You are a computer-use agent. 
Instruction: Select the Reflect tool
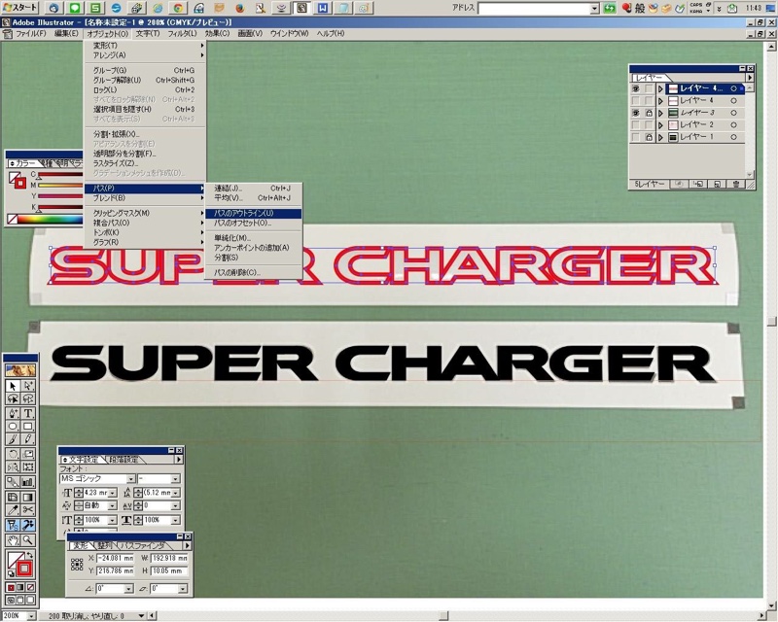pos(13,467)
